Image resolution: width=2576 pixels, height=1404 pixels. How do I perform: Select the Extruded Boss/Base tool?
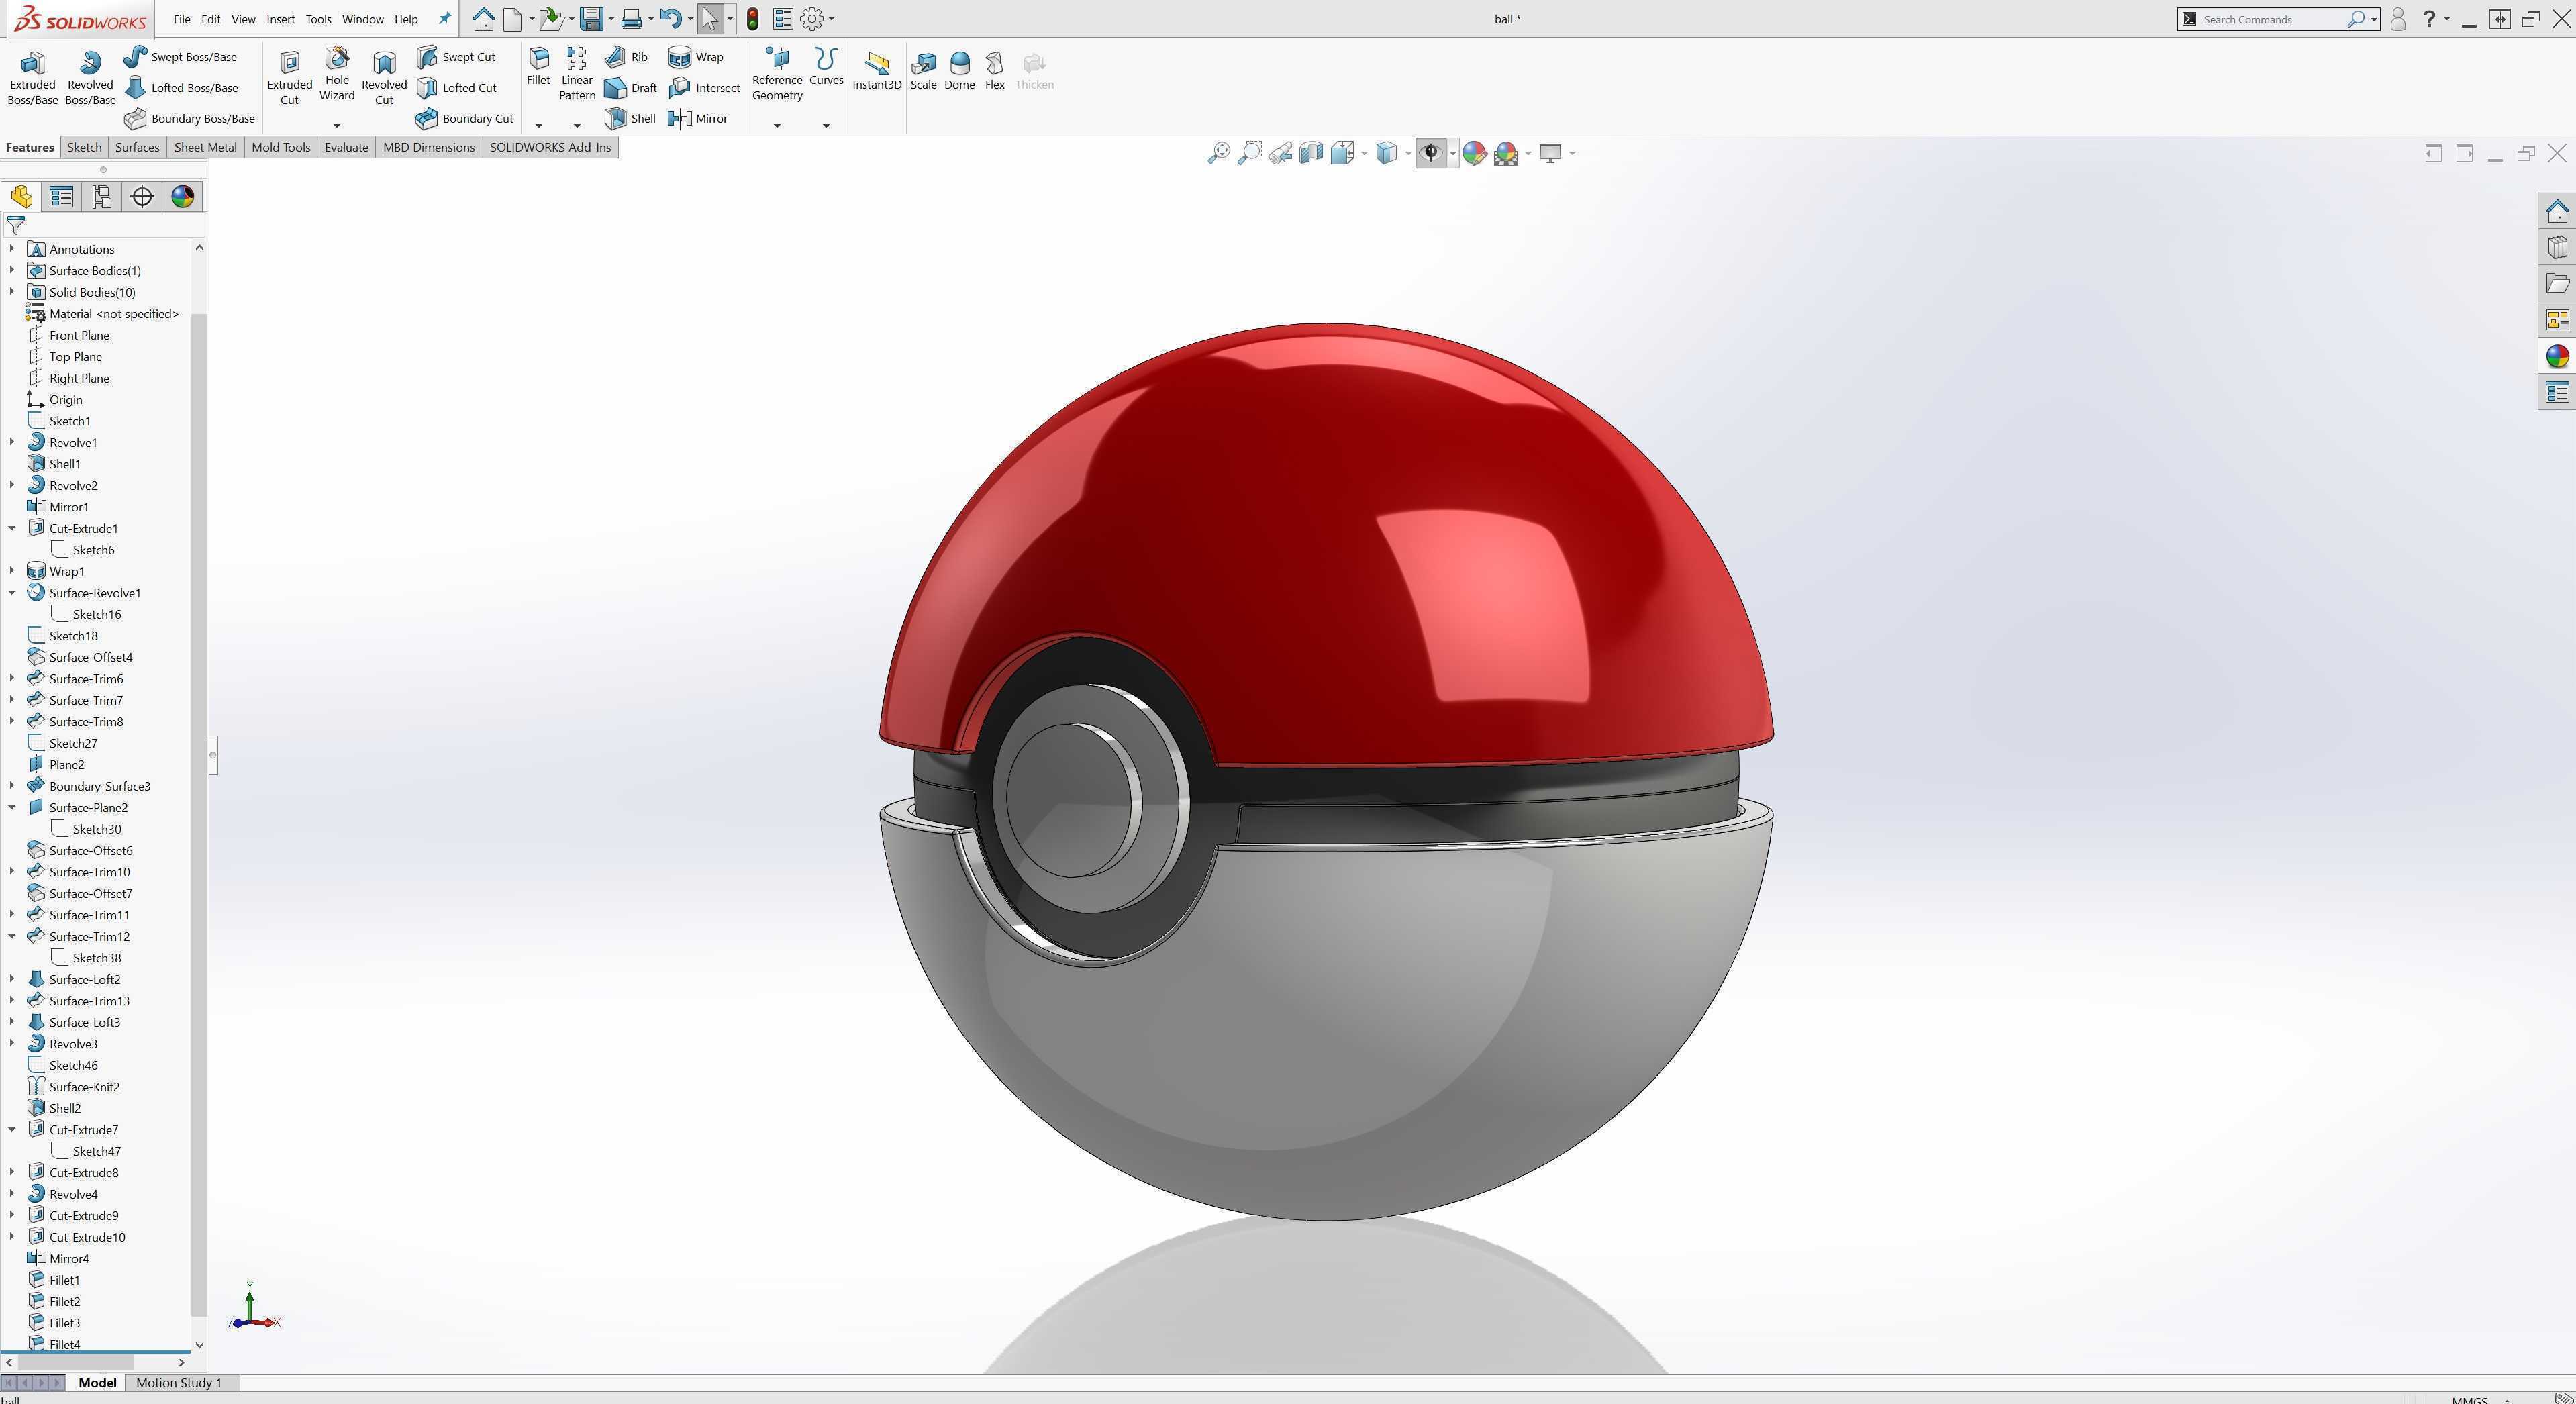pos(32,78)
